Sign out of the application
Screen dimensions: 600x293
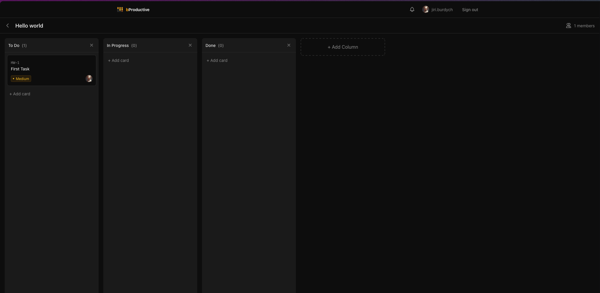point(470,9)
